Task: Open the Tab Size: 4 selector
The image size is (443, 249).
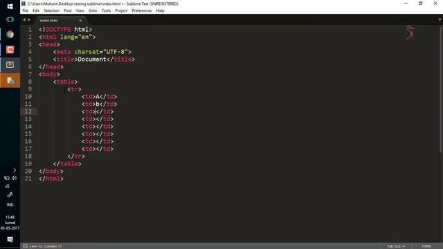Action: tap(396, 246)
